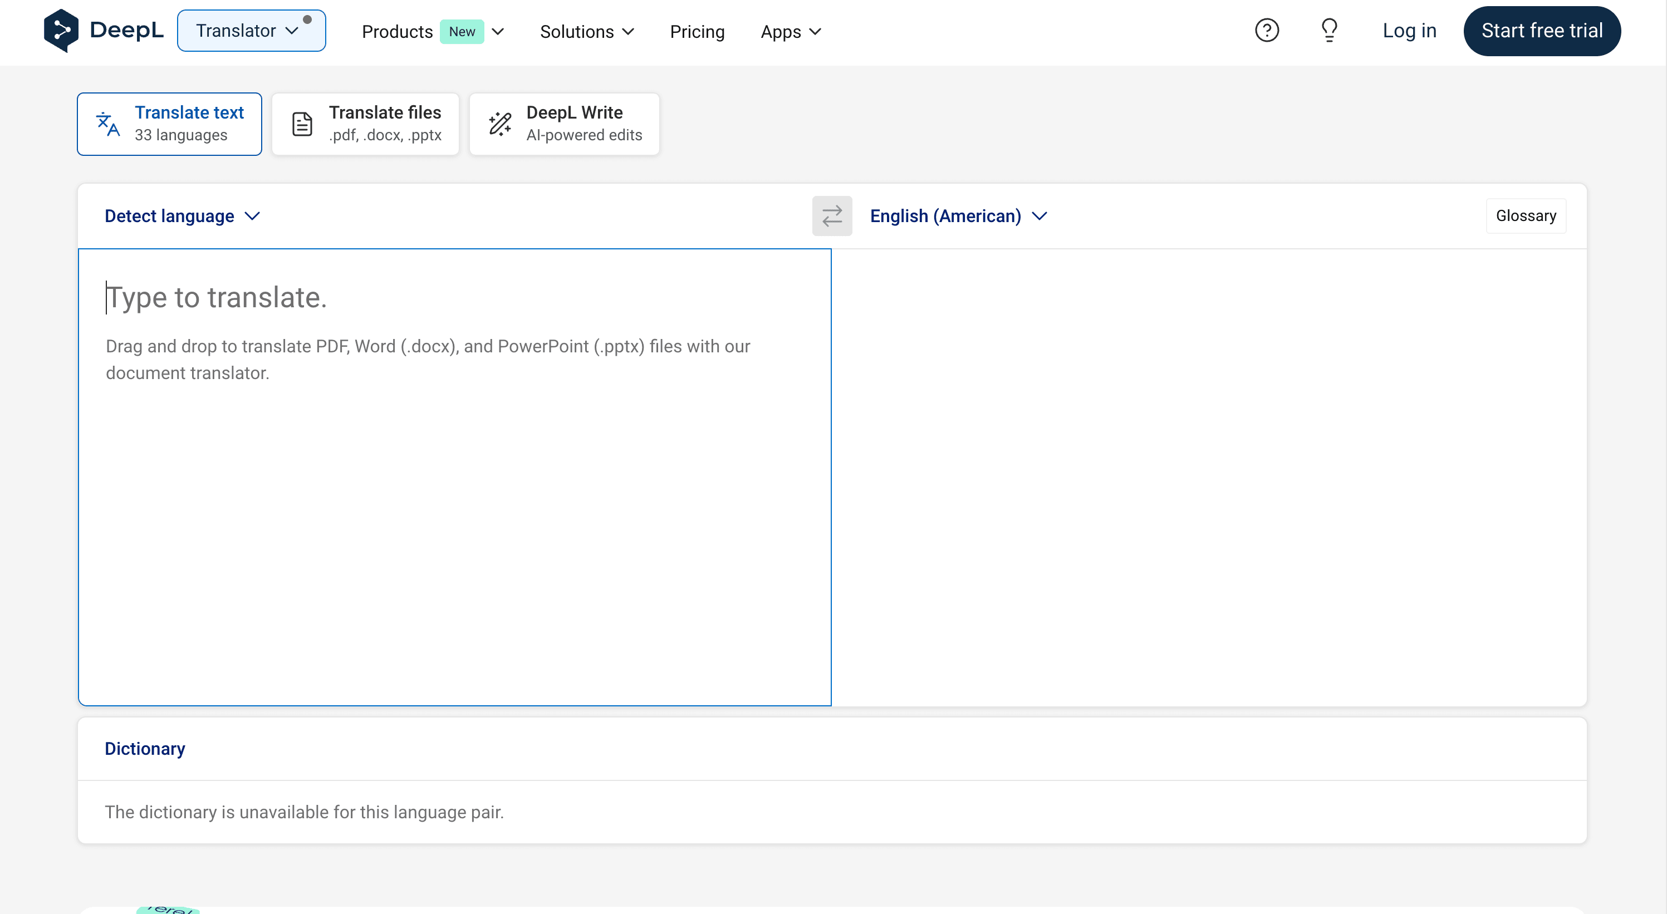Click the lightbulb tips icon

(1328, 31)
